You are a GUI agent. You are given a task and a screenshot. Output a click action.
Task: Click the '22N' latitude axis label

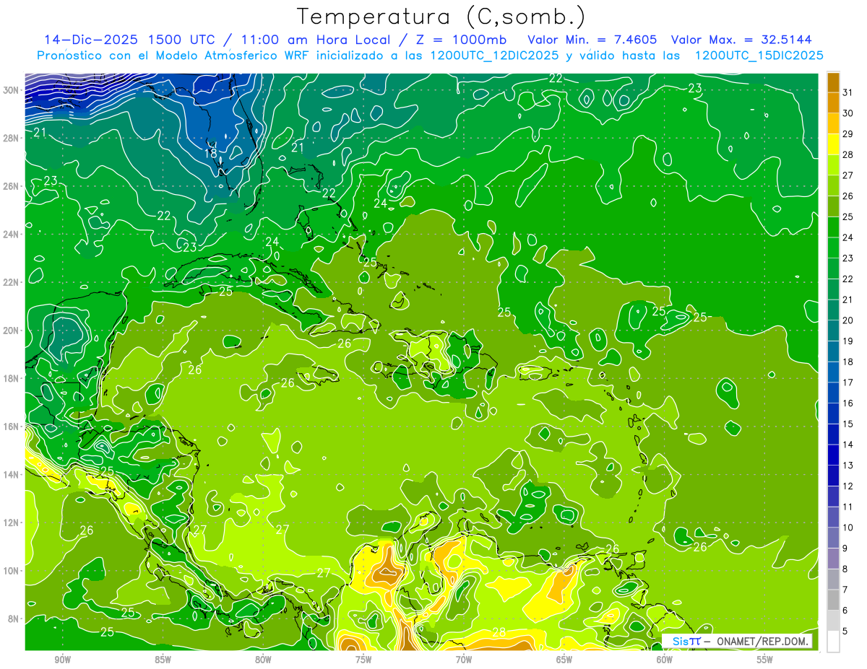12,282
